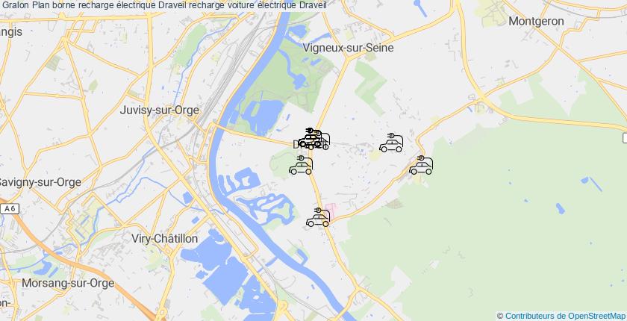This screenshot has width=627, height=321.
Task: Click the large green forest area east of Draveil
Action: point(500,224)
